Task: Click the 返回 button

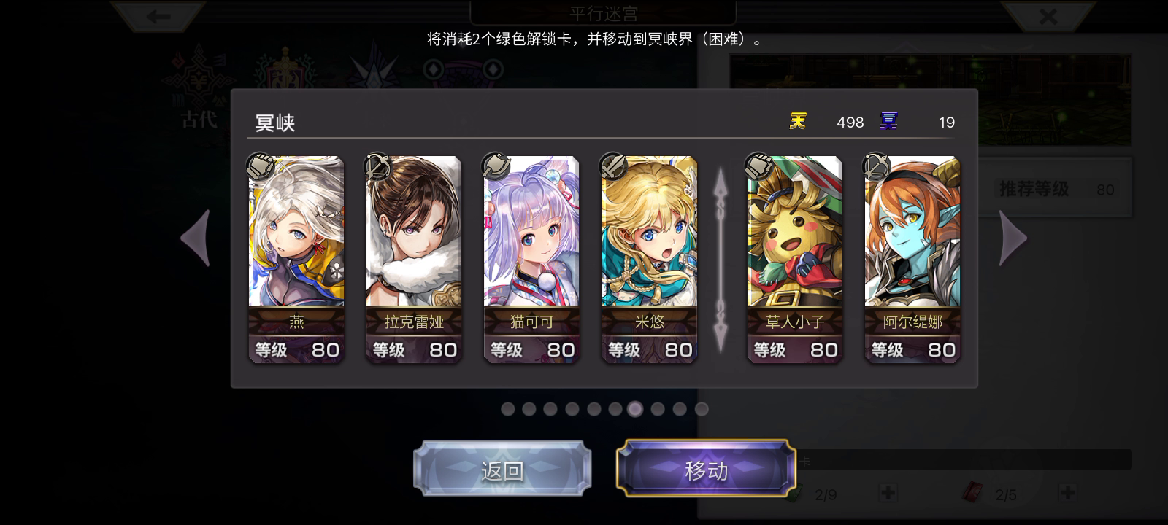Action: pyautogui.click(x=502, y=470)
